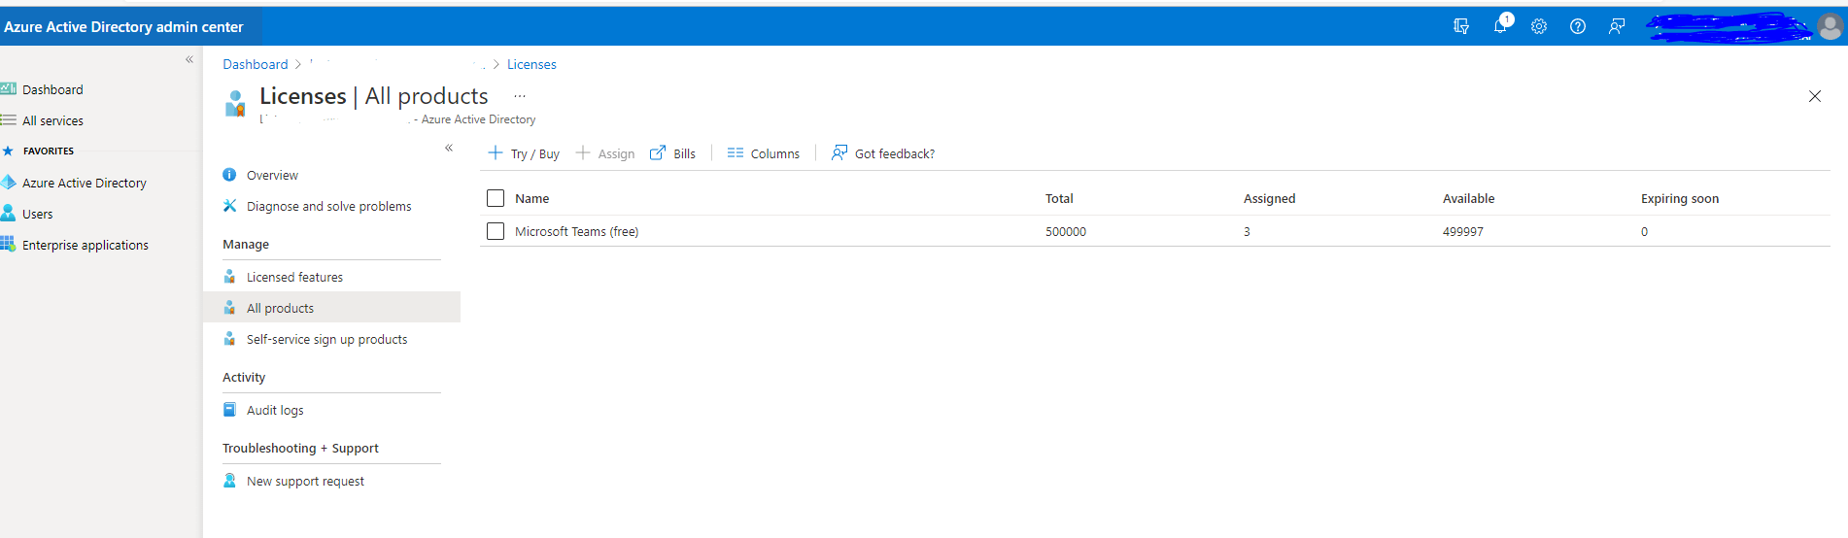Viewport: 1848px width, 538px height.
Task: Open All services in sidebar
Action: pos(52,120)
